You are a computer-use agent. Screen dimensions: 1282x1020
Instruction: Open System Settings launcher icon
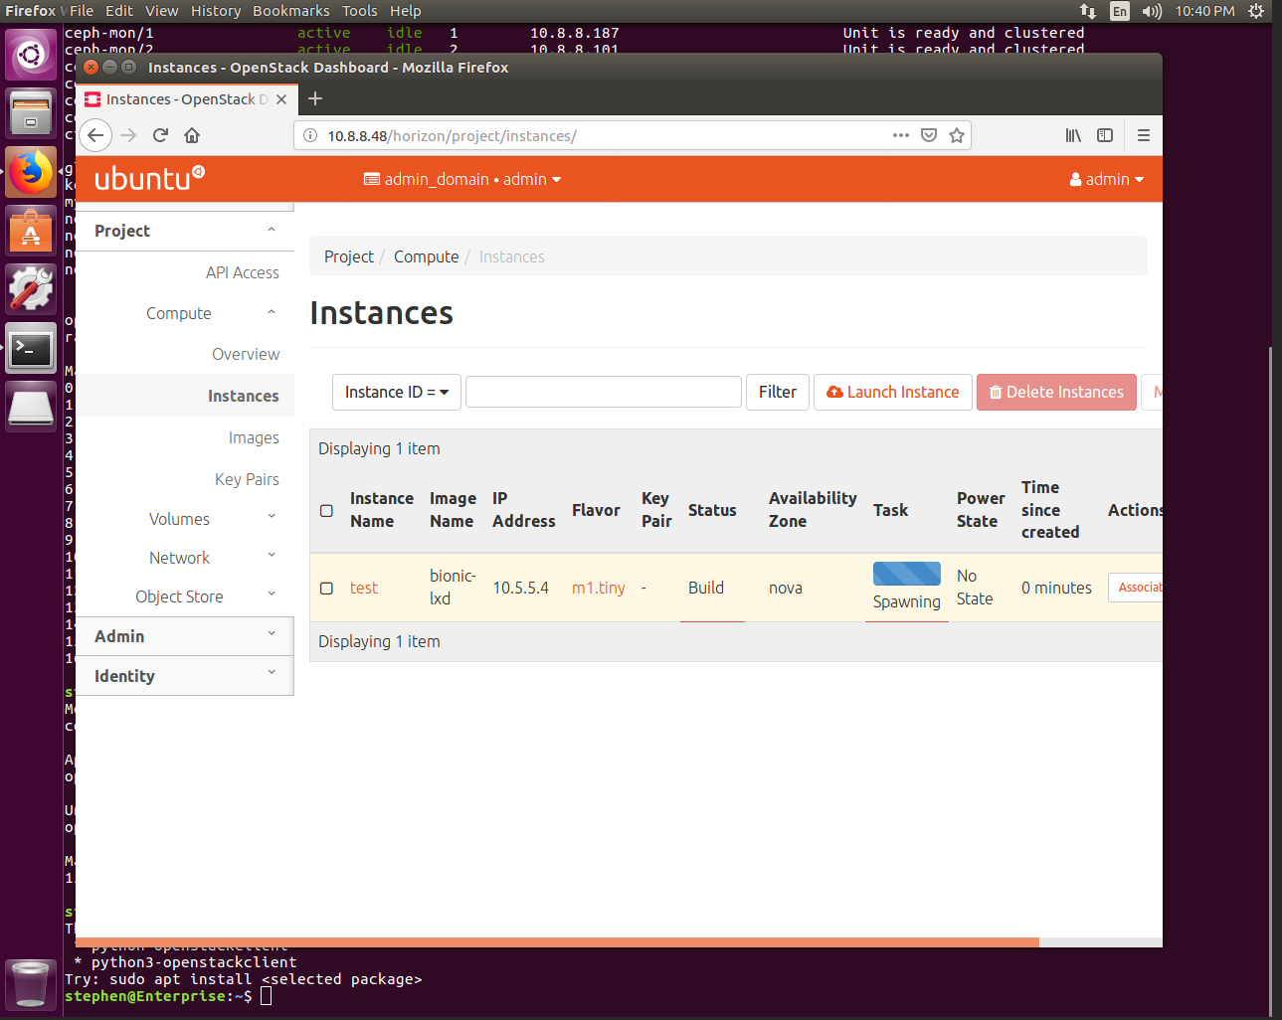[x=31, y=289]
